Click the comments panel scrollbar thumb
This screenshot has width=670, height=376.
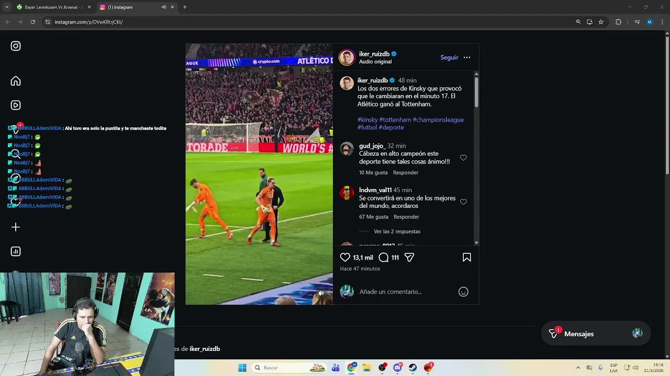pyautogui.click(x=476, y=92)
